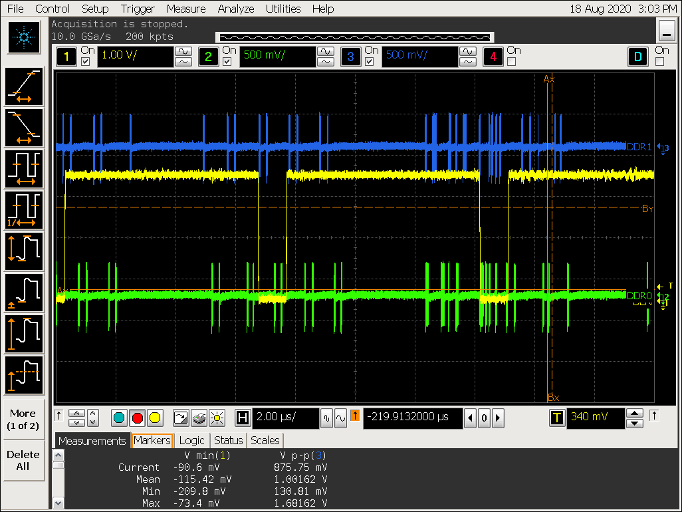Screen dimensions: 682x512
Task: Enable the digital channels On checkbox
Action: coord(660,62)
